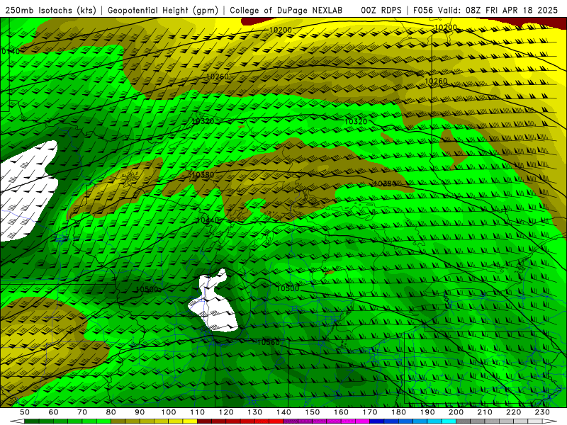The width and height of the screenshot is (567, 425).
Task: Click the legend value 220
Action: pyautogui.click(x=514, y=412)
